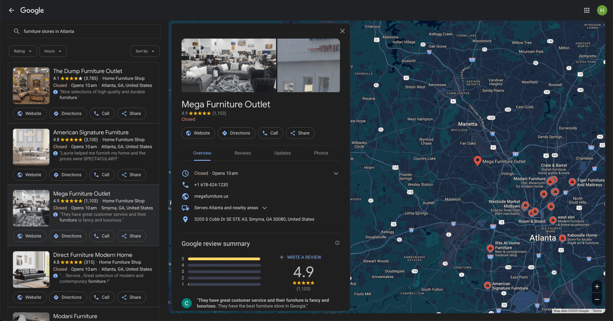Image resolution: width=613 pixels, height=321 pixels.
Task: Click the 1-star rating bar
Action: click(224, 285)
